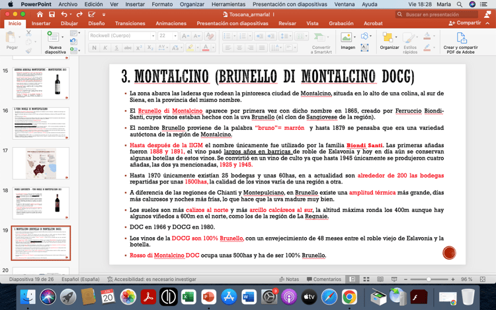Collapse the ribbon with the chevron
Image resolution: width=496 pixels, height=310 pixels.
pyautogui.click(x=487, y=23)
